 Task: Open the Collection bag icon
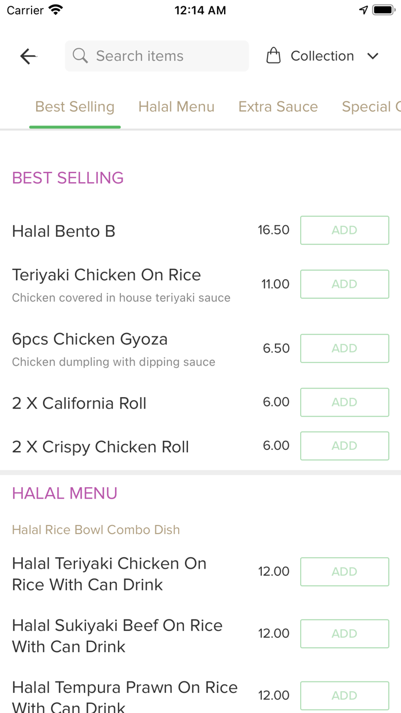tap(273, 55)
